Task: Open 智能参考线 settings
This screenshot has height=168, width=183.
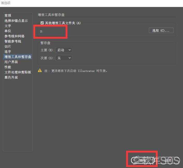Action: [x=13, y=41]
